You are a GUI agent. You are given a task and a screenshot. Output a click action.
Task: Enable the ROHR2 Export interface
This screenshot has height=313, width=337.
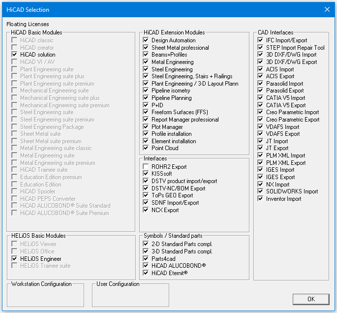pos(146,167)
